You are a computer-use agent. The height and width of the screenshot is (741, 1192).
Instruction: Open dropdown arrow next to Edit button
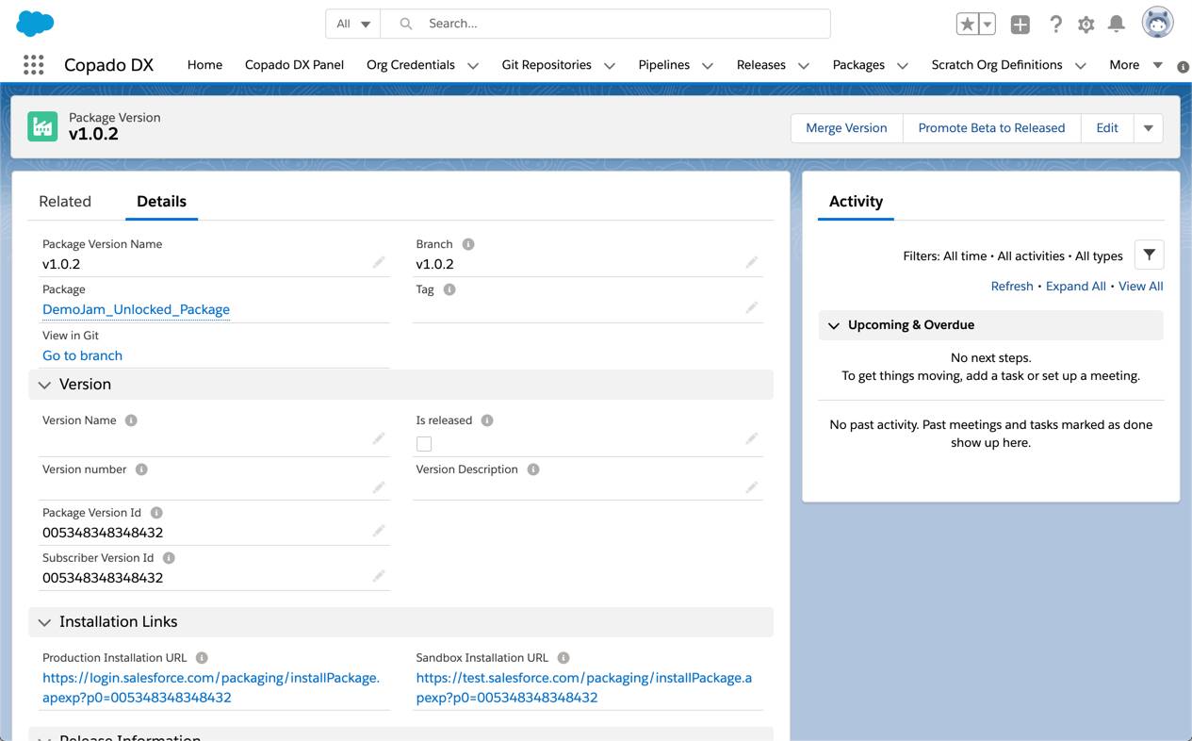pyautogui.click(x=1148, y=127)
